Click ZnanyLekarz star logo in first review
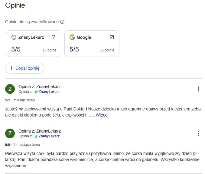This screenshot has height=174, width=205. pyautogui.click(x=36, y=92)
